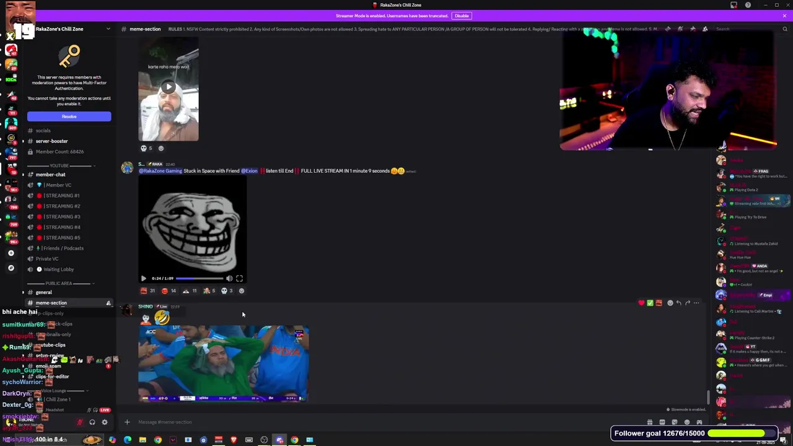Image resolution: width=793 pixels, height=446 pixels.
Task: Seek in the troll face video progress bar
Action: coord(199,279)
